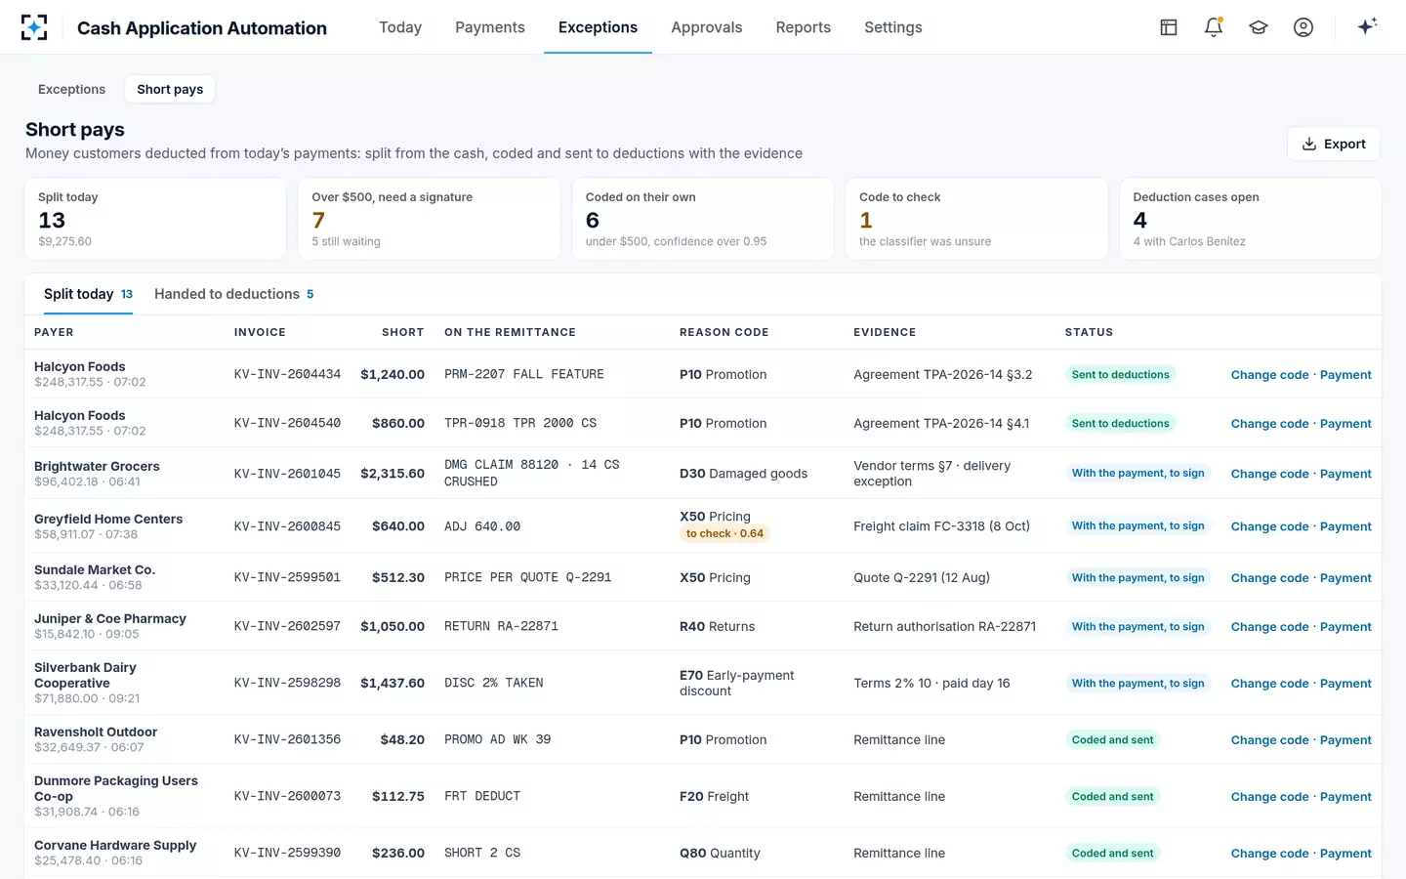Viewport: 1406px width, 879px height.
Task: Launch the sparkle AI assistant icon
Action: coord(1367,26)
